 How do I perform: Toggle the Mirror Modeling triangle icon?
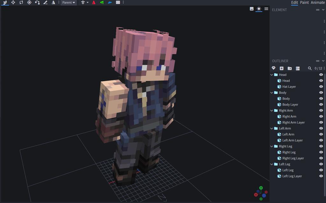[x=53, y=3]
